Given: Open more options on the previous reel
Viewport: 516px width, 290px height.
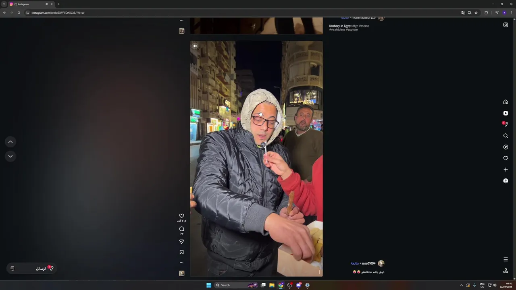Looking at the screenshot, I should 181,20.
